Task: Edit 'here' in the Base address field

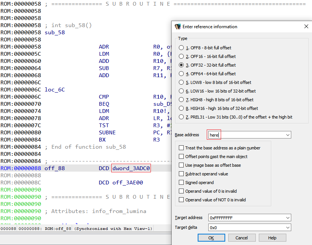Action: coord(214,134)
